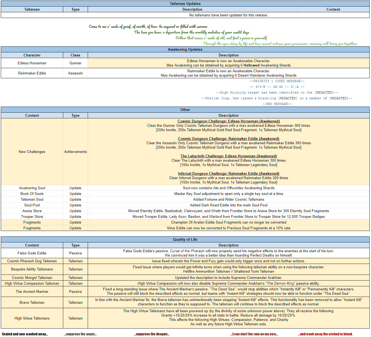
Task: Select the "Assassin" class cell
Action: click(75, 73)
